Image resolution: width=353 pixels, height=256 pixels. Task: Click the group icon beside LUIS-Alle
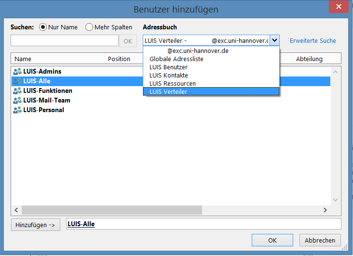(x=17, y=81)
